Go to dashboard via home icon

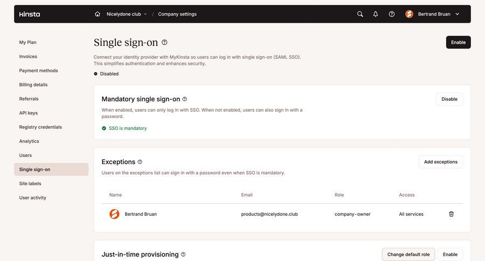98,14
